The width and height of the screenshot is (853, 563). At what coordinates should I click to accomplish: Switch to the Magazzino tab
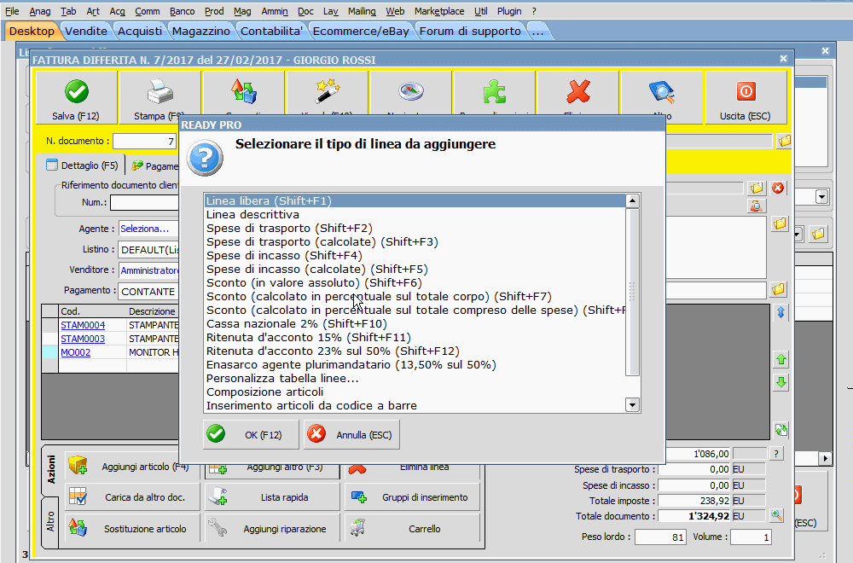[x=201, y=31]
